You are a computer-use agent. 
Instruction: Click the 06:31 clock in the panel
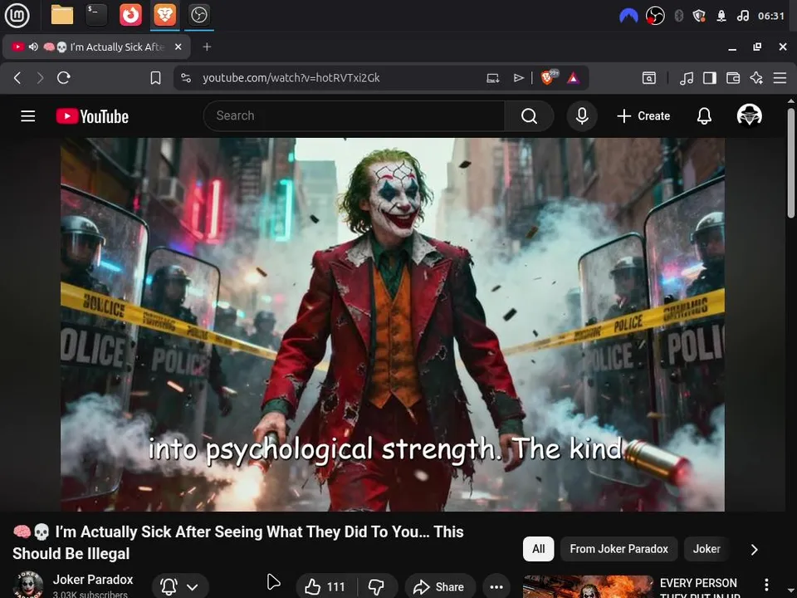click(771, 16)
